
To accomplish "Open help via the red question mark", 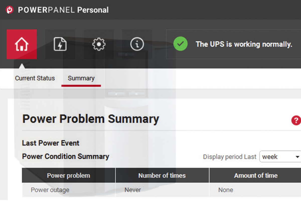I will (x=296, y=120).
